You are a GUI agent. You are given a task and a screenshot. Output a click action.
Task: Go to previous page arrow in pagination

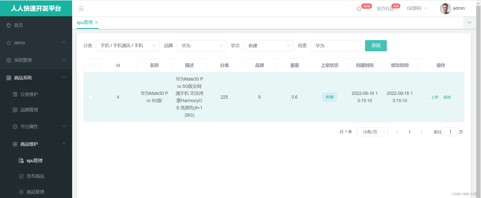[x=397, y=132]
